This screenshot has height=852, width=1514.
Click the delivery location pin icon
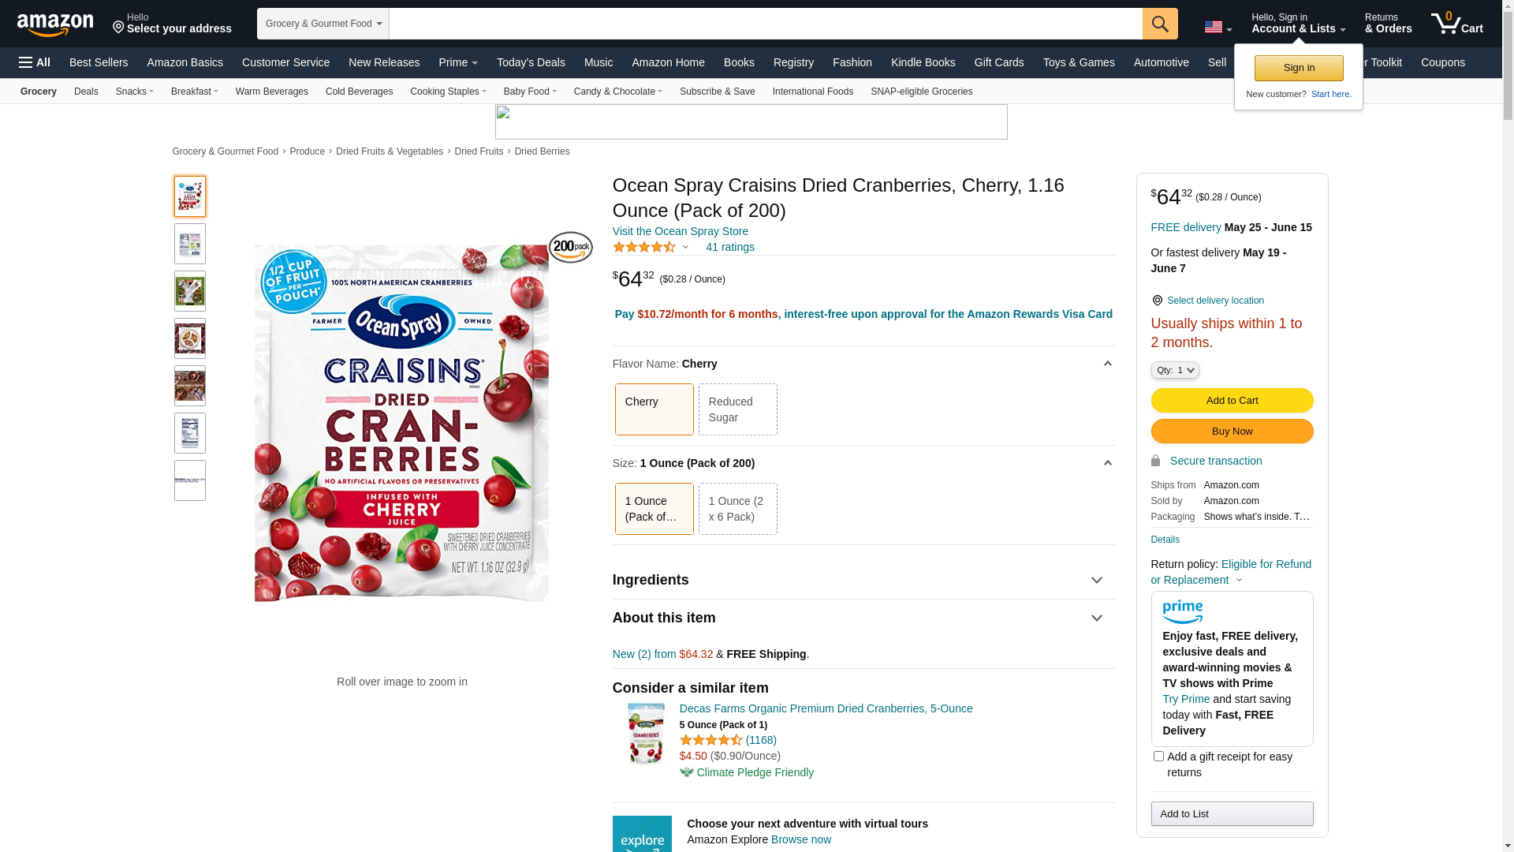coord(1157,301)
